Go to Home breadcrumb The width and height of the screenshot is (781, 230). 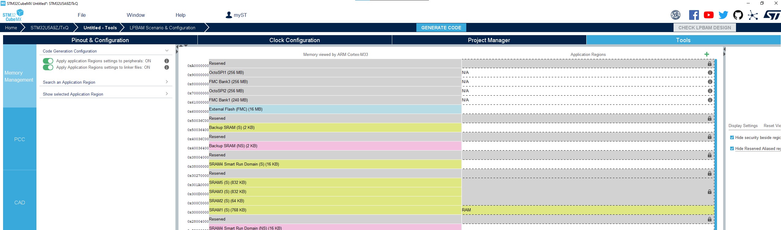(x=11, y=27)
